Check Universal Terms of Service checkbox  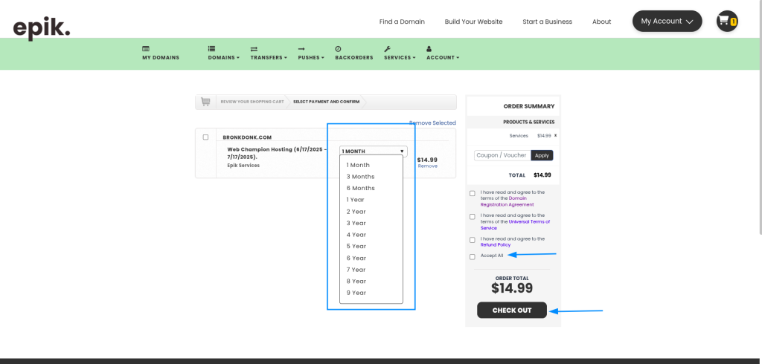click(473, 216)
